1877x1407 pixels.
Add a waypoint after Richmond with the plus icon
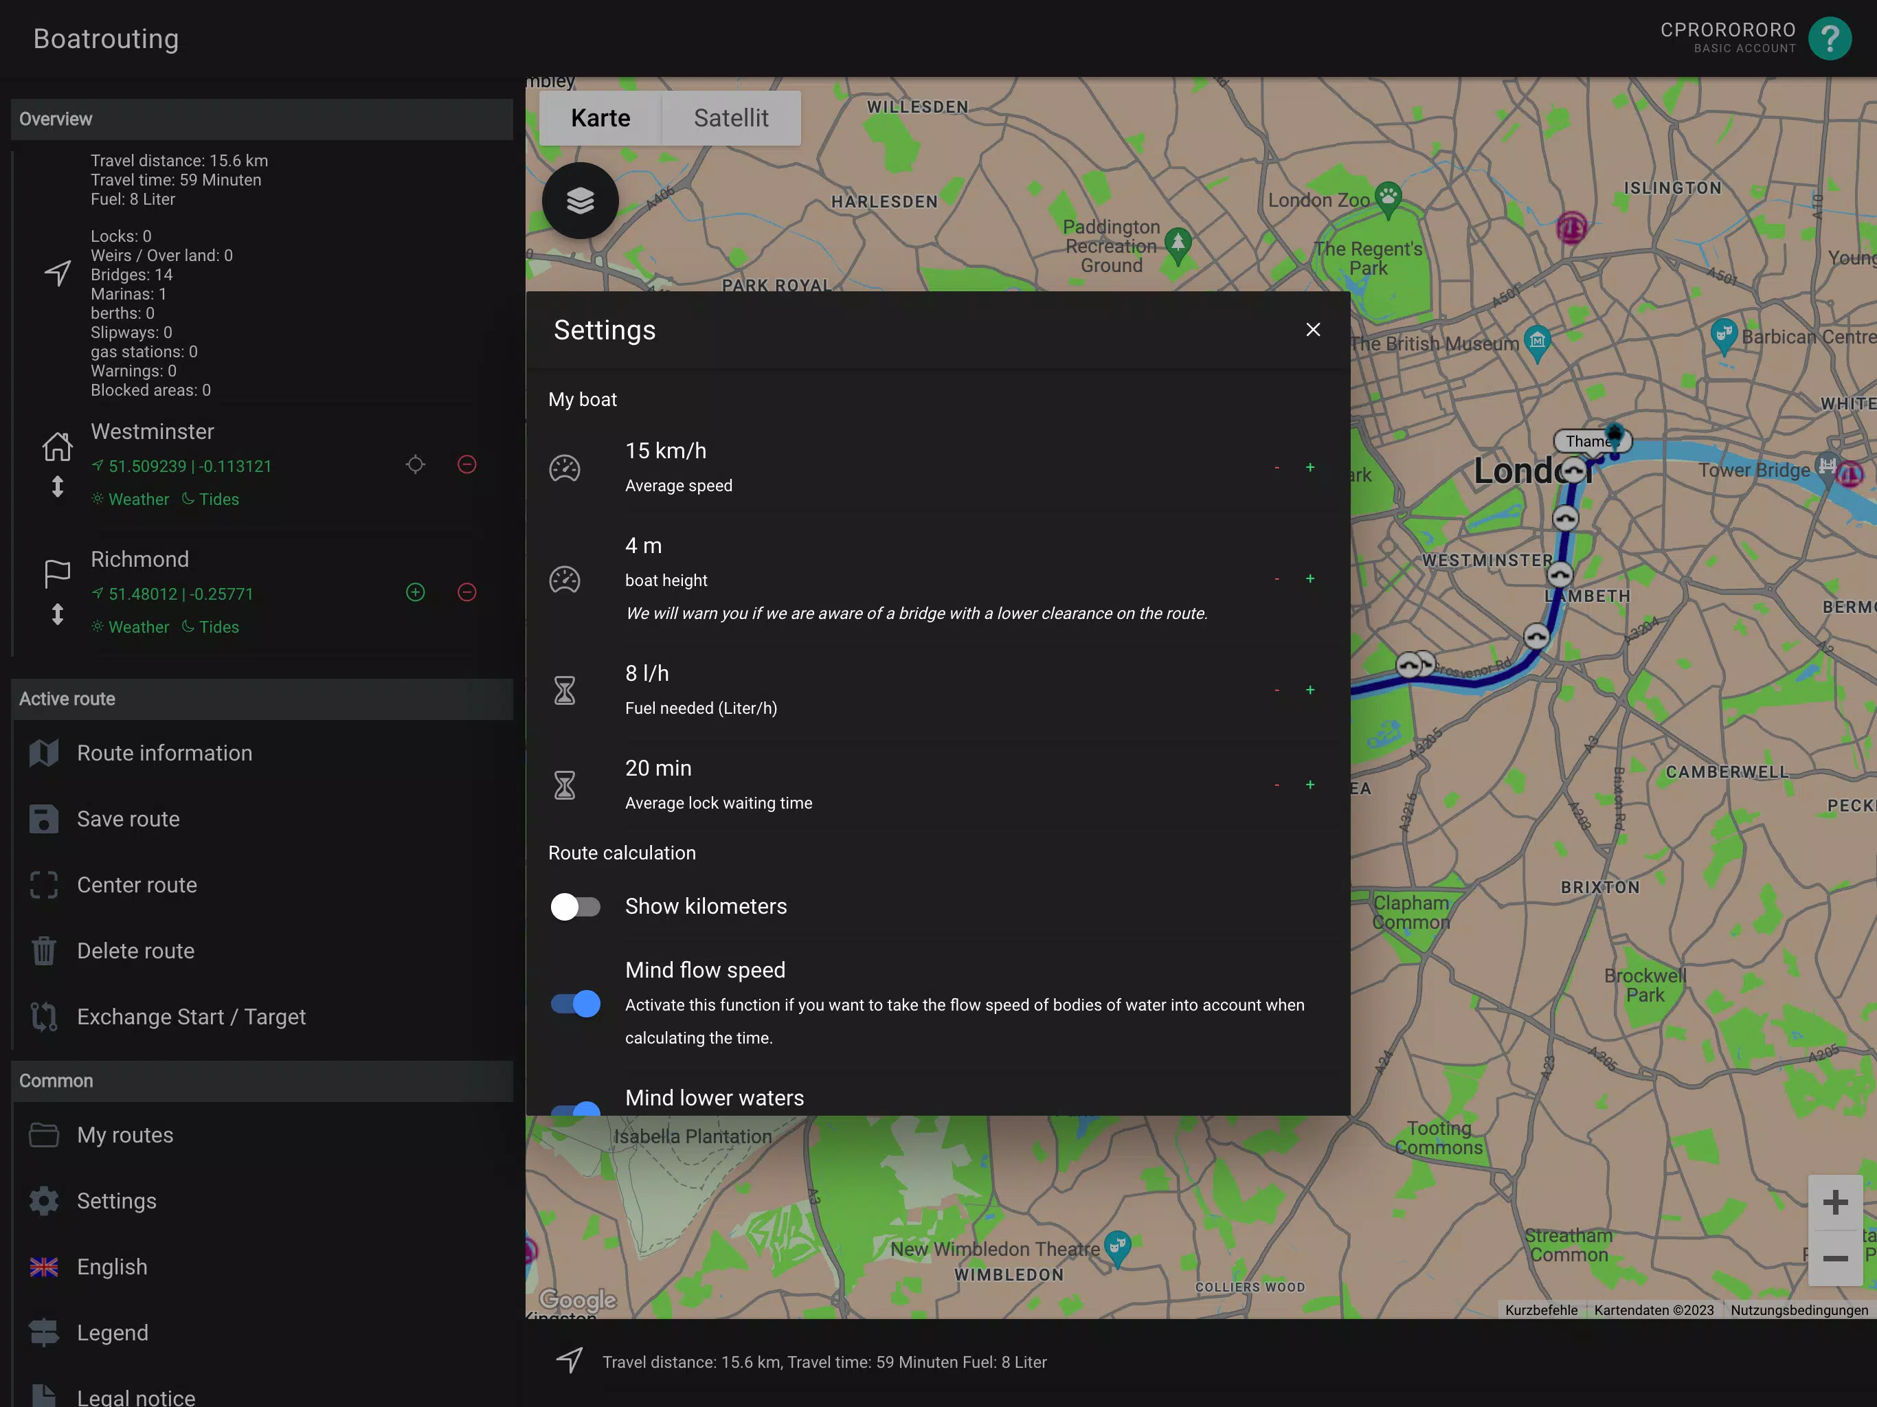[x=415, y=592]
